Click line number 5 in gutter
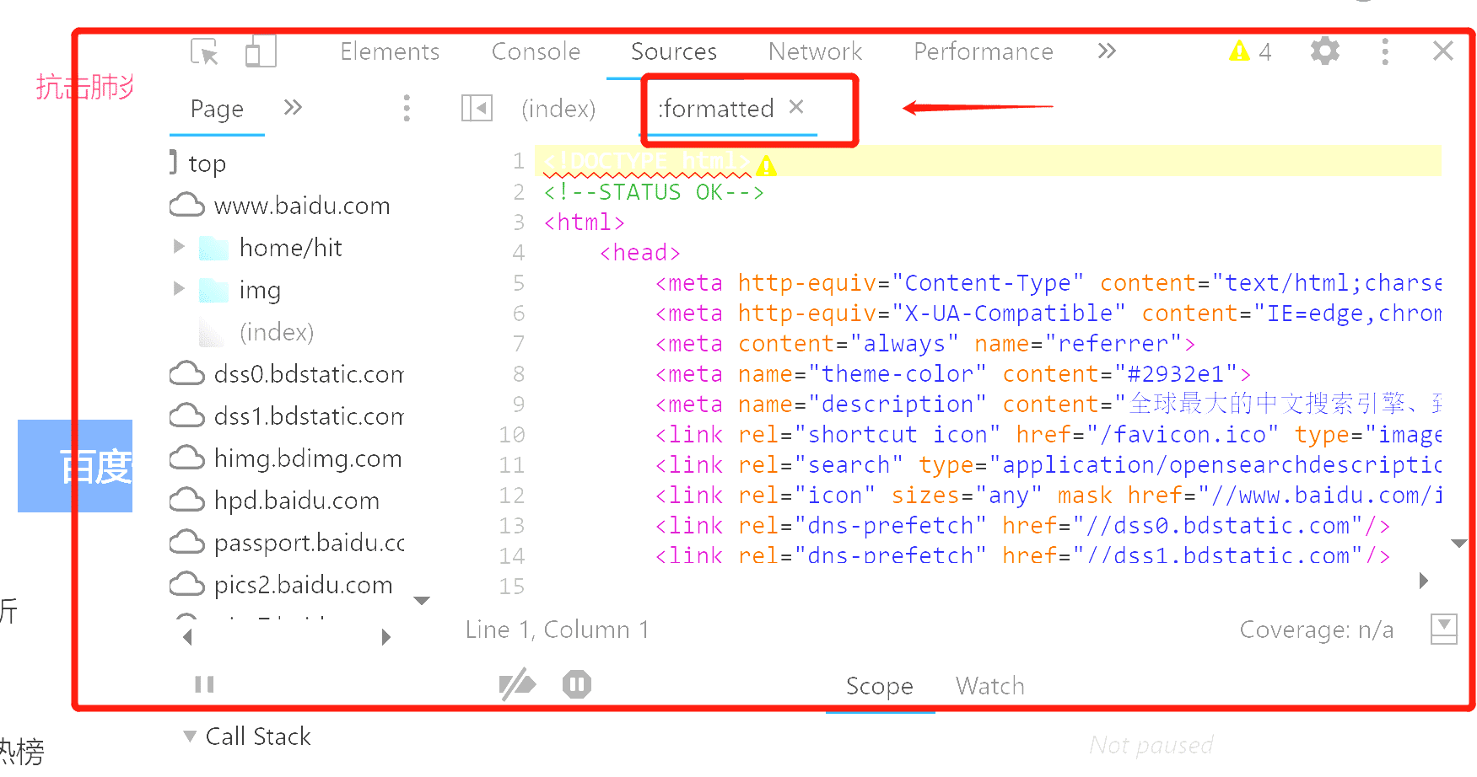The image size is (1477, 777). coord(519,283)
